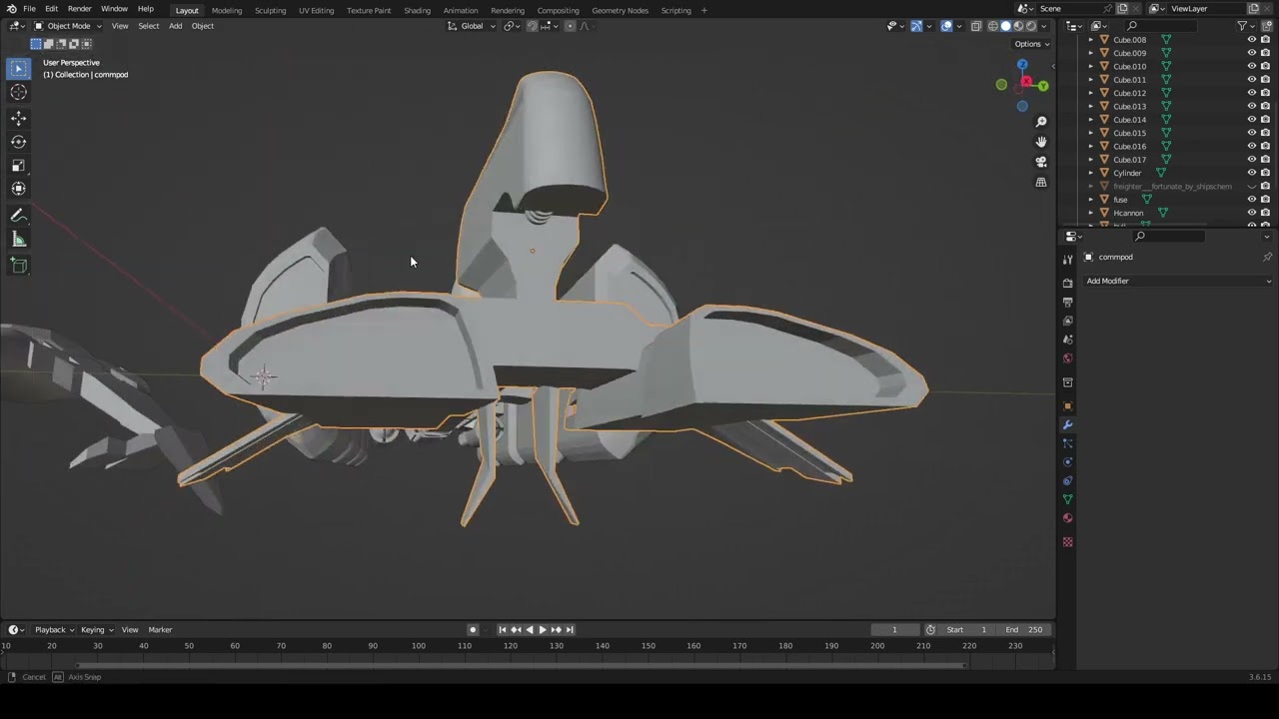Switch to Shading workspace tab
1279x719 pixels.
click(x=417, y=10)
